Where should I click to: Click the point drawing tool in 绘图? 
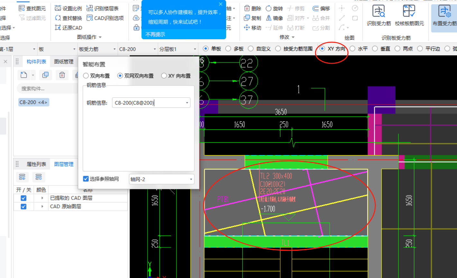point(342,8)
